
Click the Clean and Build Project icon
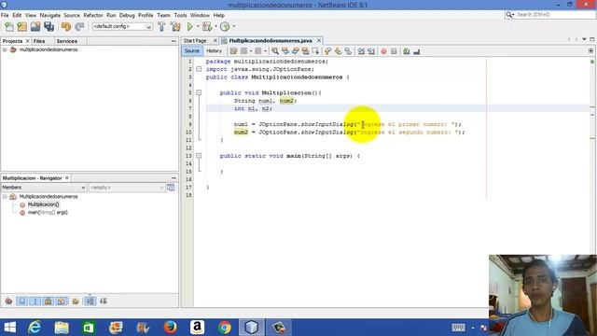(175, 27)
